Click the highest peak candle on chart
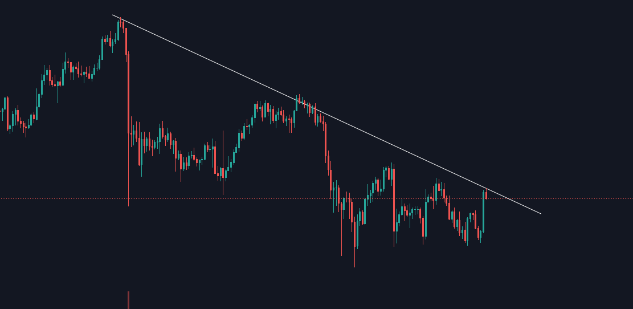This screenshot has height=309, width=633. tap(120, 23)
